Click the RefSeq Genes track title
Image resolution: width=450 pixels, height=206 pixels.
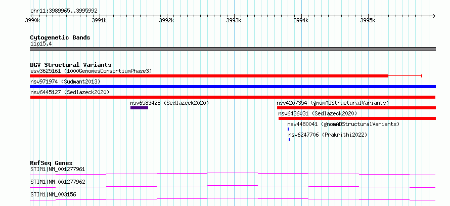point(52,163)
